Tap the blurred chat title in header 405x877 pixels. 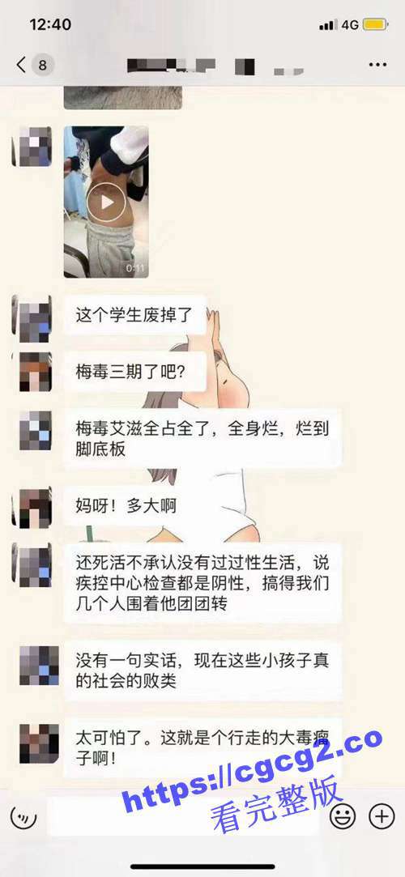pos(215,66)
